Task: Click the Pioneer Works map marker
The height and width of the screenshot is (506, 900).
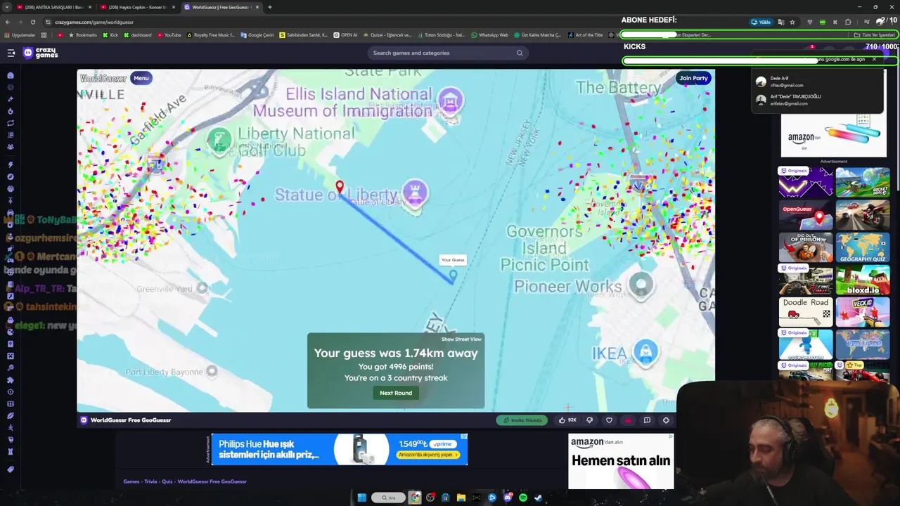Action: [641, 284]
